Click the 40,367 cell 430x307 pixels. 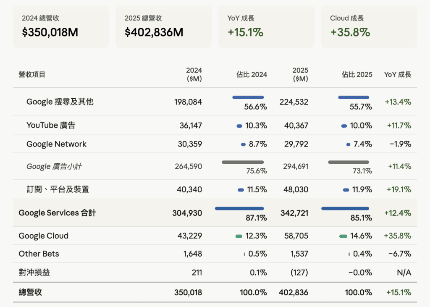[x=296, y=126]
